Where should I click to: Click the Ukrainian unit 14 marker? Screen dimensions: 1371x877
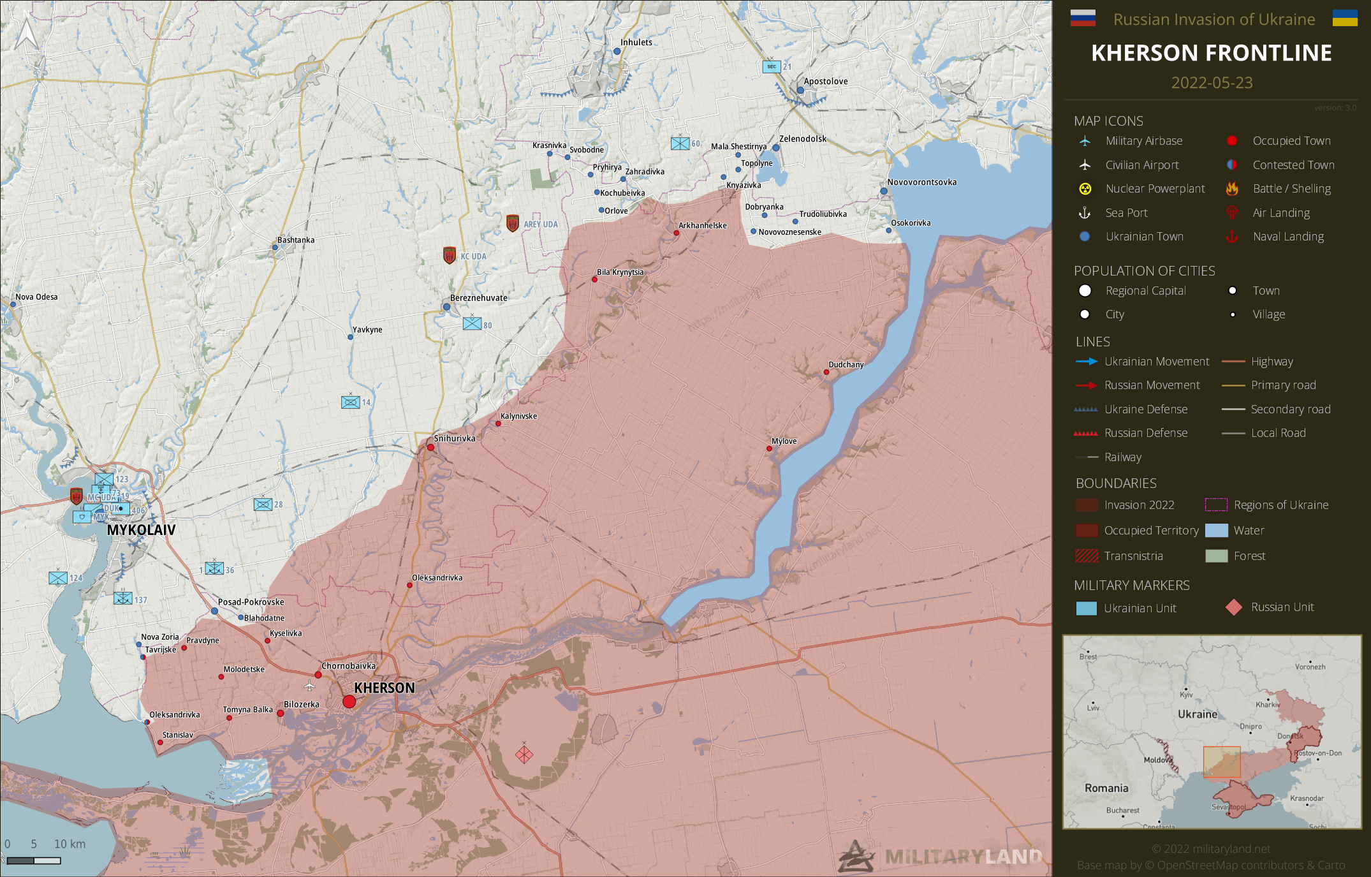pos(351,402)
